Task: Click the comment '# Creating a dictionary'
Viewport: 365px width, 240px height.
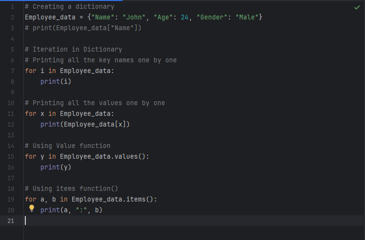Action: point(70,6)
